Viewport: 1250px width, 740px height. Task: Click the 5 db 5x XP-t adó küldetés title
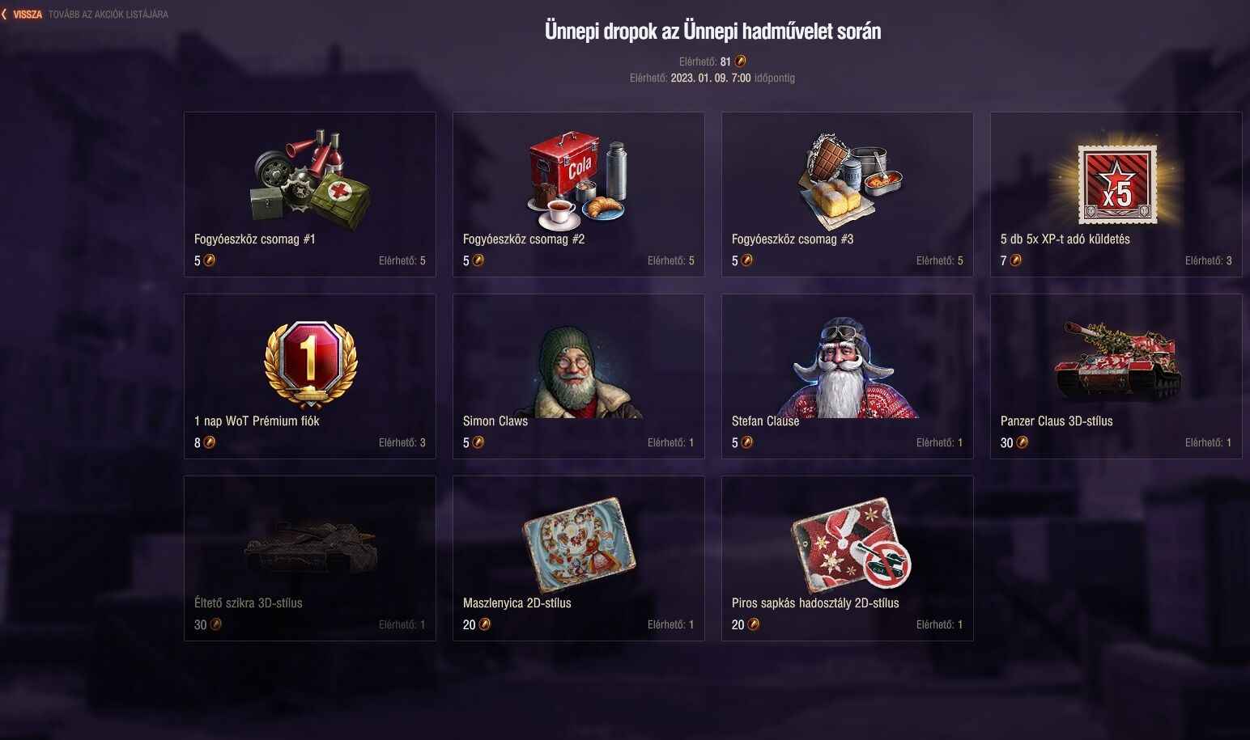tap(1065, 239)
